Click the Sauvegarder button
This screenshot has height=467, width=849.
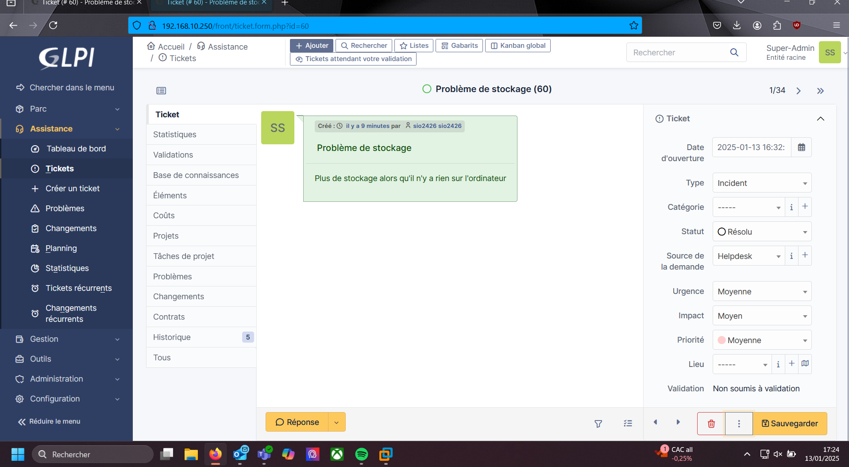coord(790,424)
